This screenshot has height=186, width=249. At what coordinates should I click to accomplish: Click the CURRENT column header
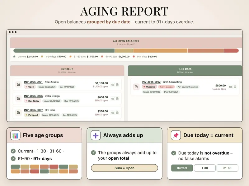point(67,71)
